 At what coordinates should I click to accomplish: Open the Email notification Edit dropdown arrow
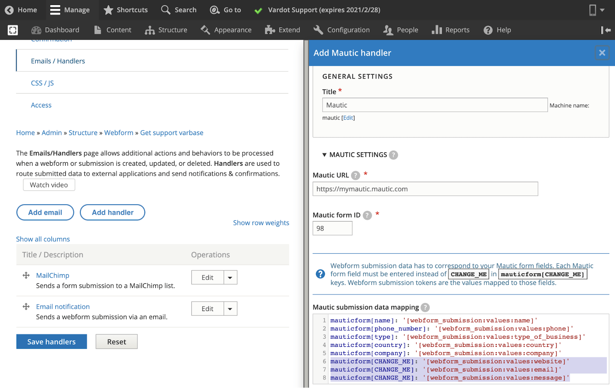click(x=230, y=309)
